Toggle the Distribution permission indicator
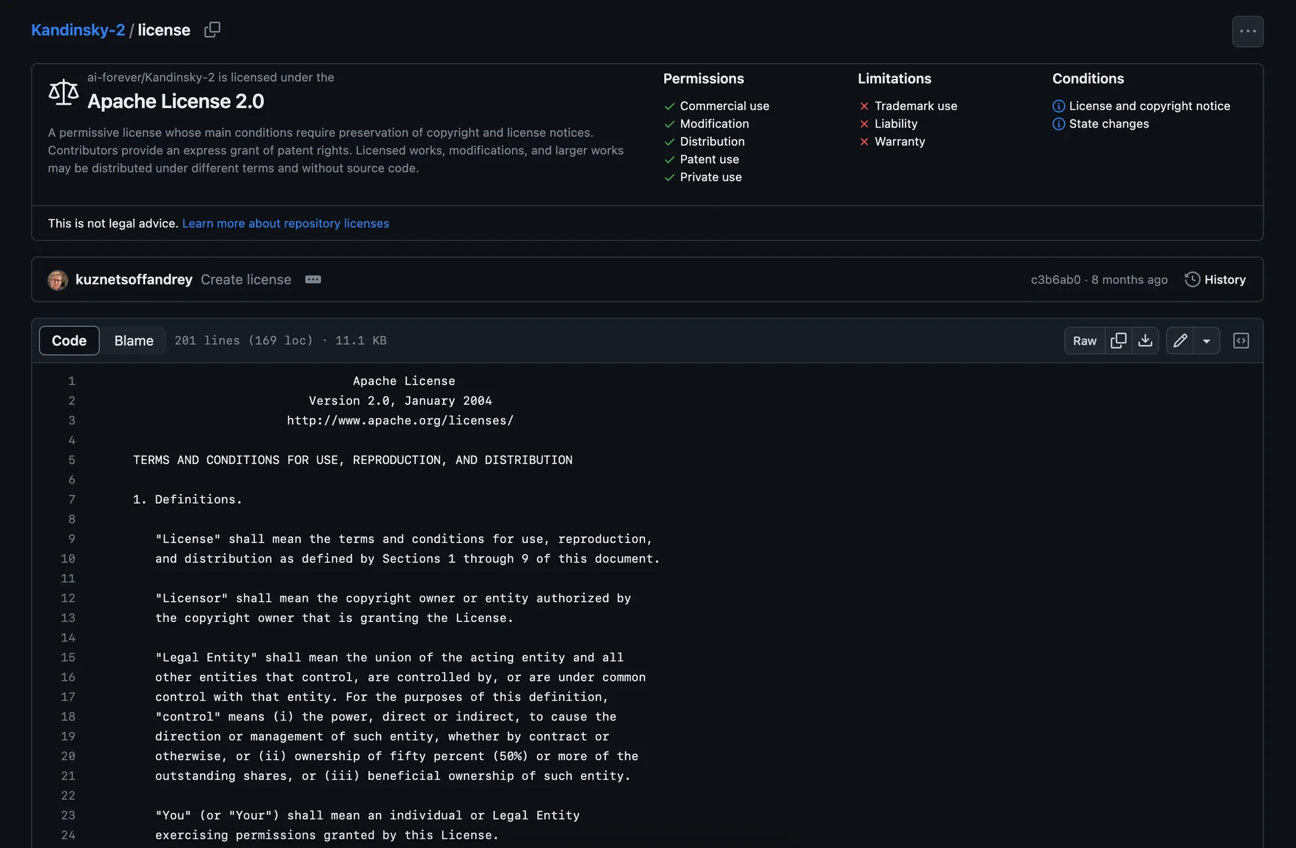The height and width of the screenshot is (848, 1296). [670, 141]
